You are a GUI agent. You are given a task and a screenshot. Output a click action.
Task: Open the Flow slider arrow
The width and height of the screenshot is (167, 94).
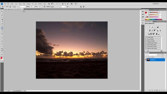42,7
